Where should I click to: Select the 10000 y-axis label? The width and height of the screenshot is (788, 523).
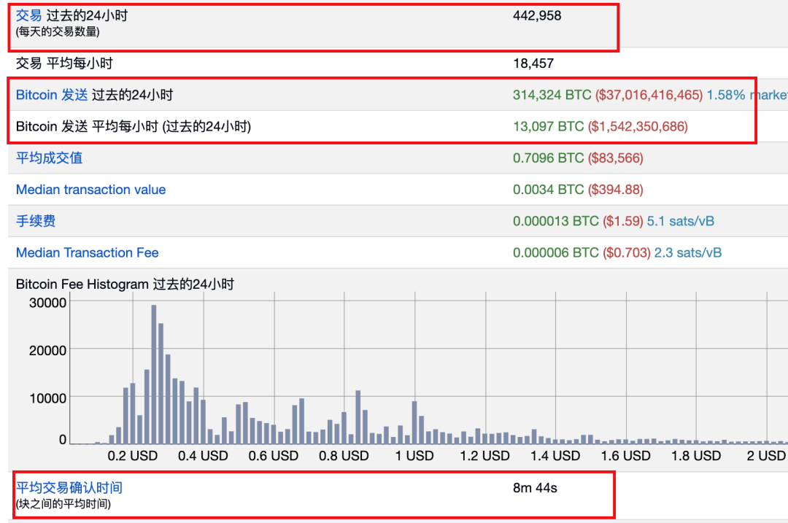[47, 398]
